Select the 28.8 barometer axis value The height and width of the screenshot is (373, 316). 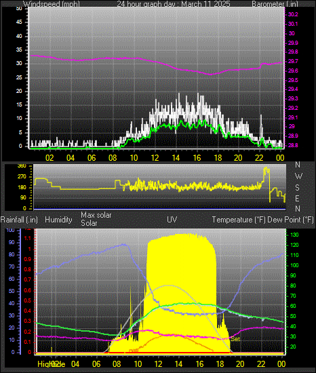coord(293,145)
